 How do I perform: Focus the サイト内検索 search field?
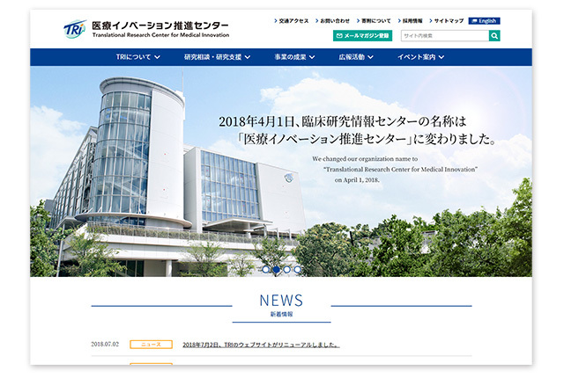(445, 35)
